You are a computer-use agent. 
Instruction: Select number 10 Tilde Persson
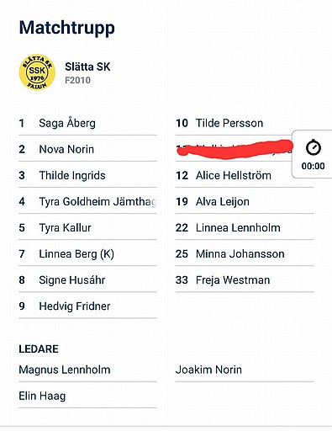click(x=245, y=123)
